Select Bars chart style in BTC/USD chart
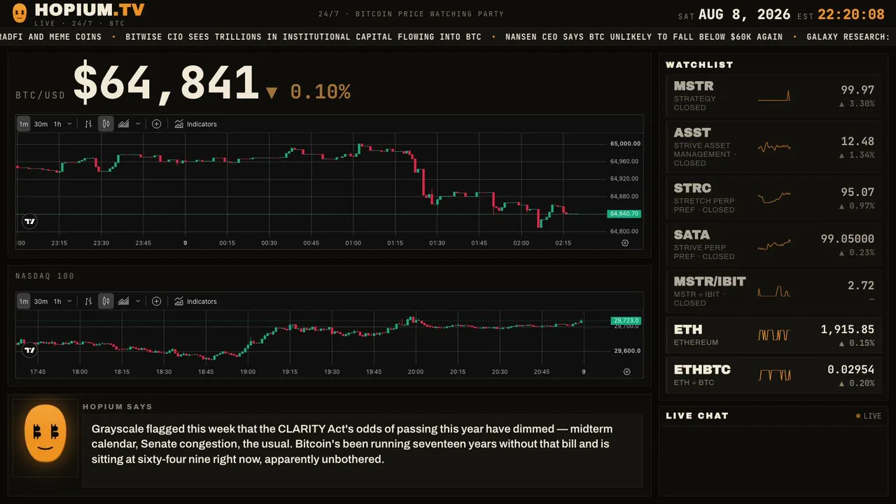 [88, 124]
